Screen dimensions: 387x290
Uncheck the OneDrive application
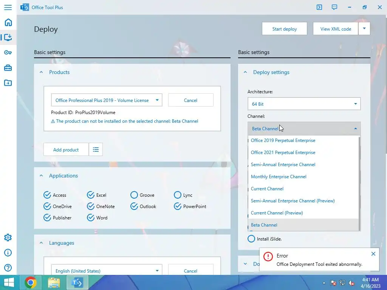47,206
